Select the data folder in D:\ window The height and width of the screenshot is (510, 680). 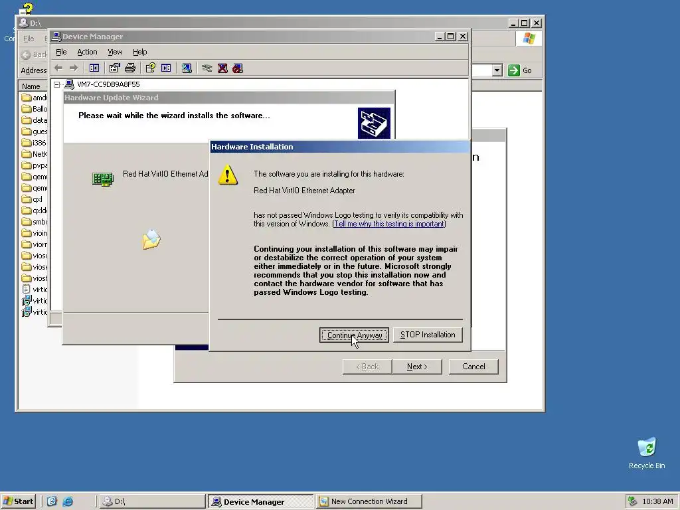point(35,120)
